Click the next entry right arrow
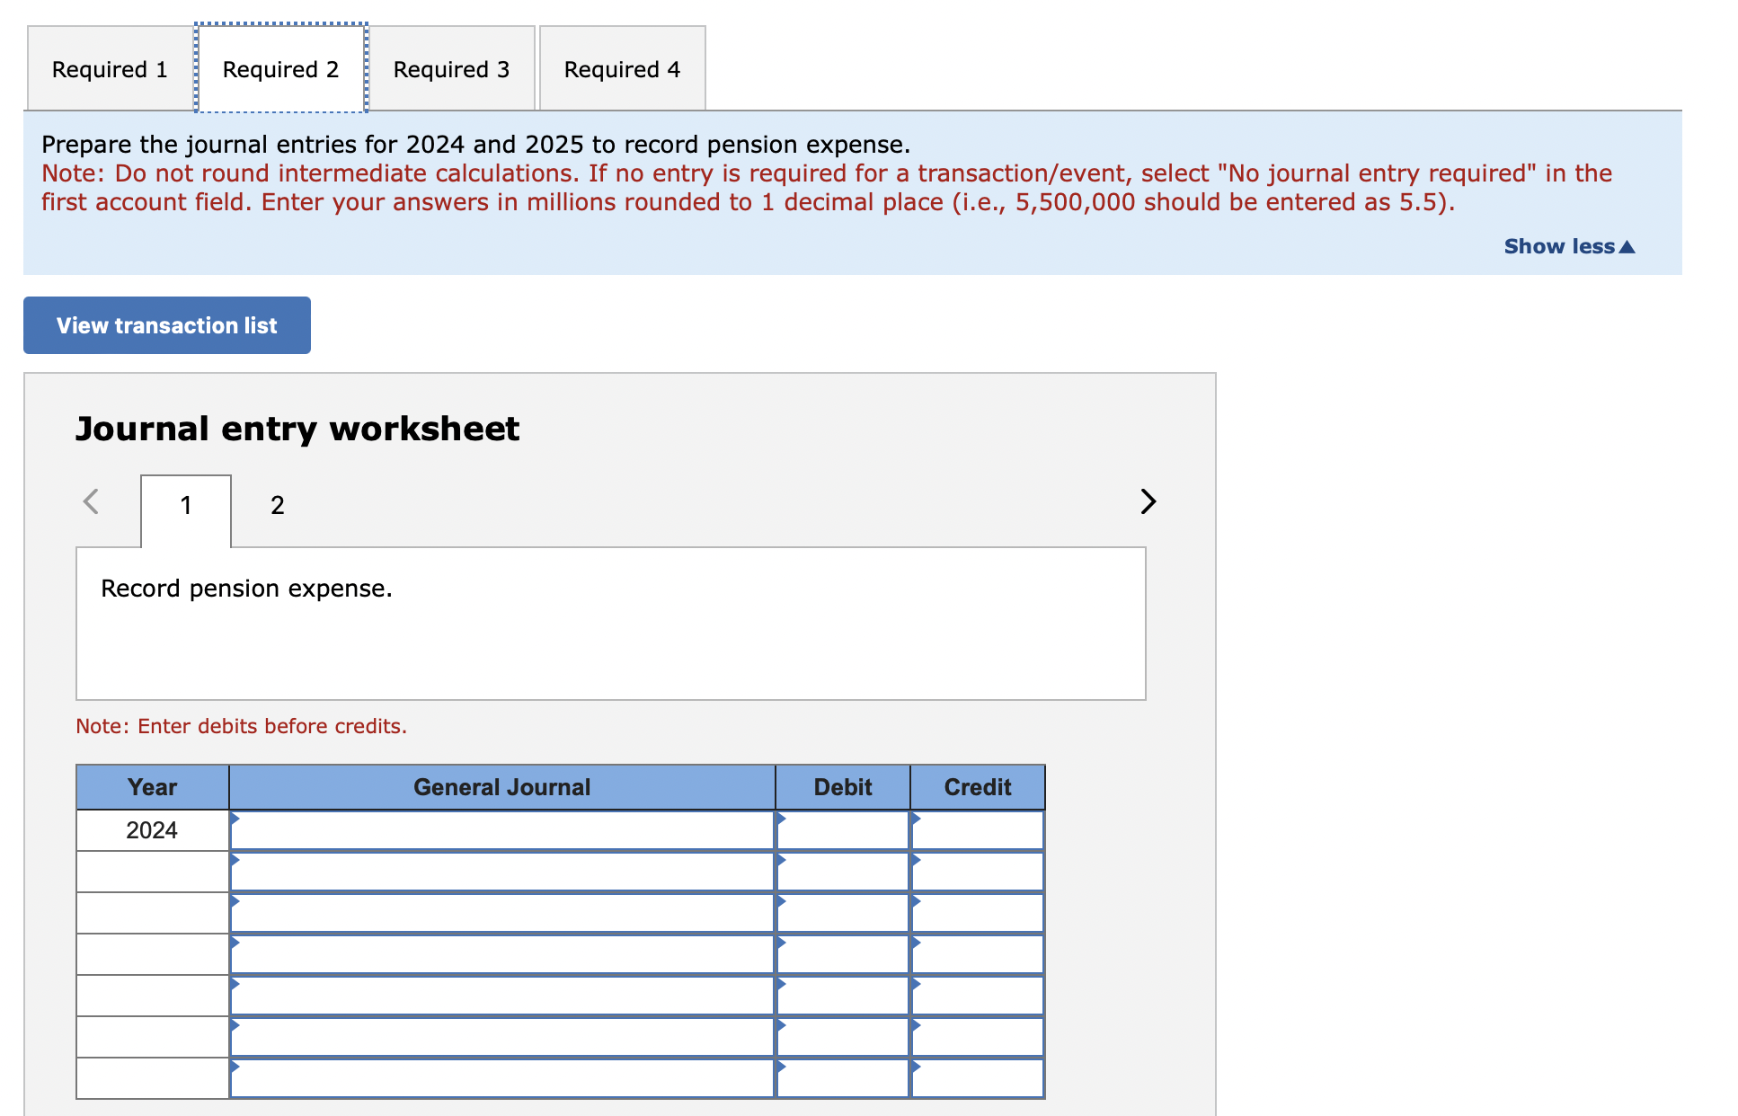 pyautogui.click(x=1148, y=501)
